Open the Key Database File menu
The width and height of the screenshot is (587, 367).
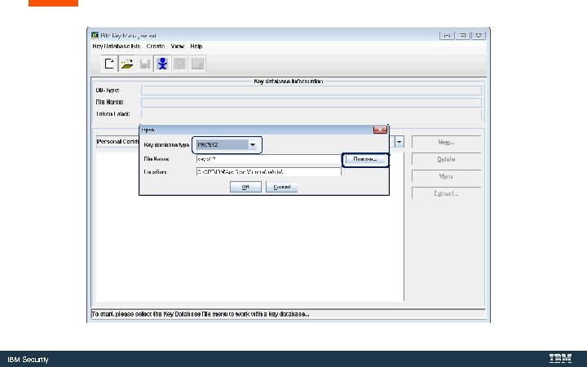click(117, 46)
